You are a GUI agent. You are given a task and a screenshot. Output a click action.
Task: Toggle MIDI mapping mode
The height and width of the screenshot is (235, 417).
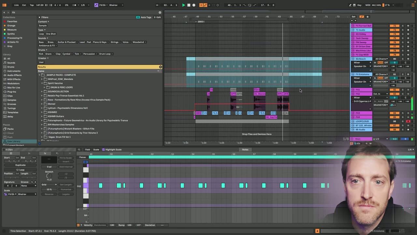(368, 5)
